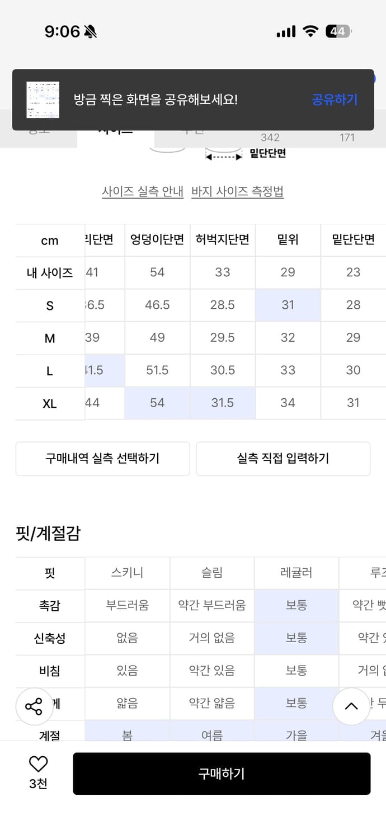Select the M row in the size chart

49,338
